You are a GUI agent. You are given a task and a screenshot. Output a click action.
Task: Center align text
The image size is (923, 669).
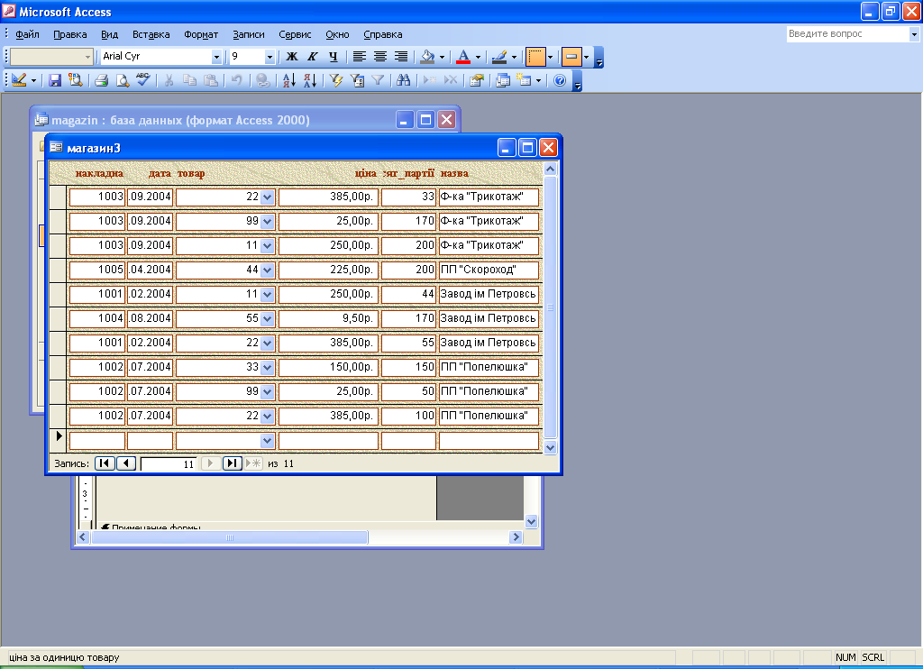(x=380, y=57)
